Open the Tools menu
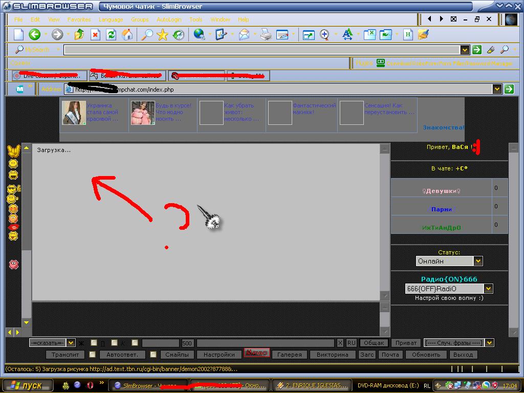This screenshot has width=524, height=393. (195, 19)
